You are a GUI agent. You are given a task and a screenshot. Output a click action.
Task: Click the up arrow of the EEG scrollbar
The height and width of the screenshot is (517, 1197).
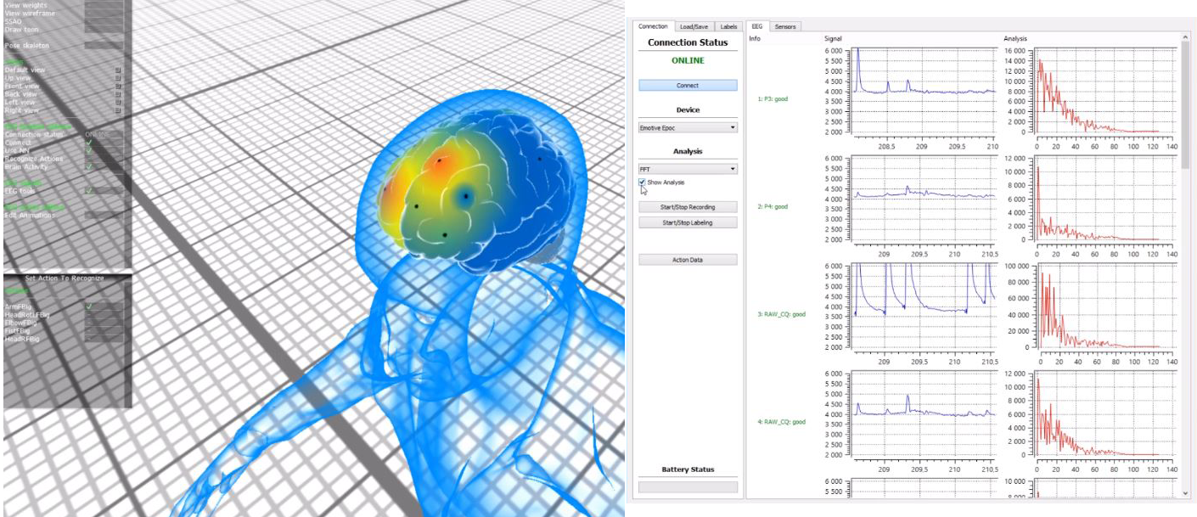point(1186,38)
